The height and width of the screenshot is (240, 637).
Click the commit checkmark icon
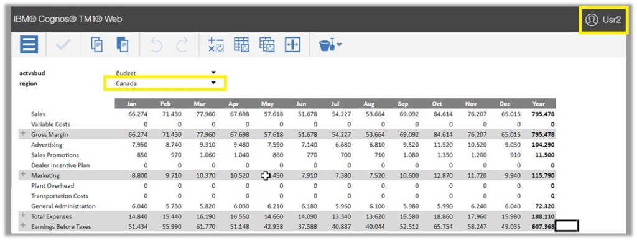point(63,45)
